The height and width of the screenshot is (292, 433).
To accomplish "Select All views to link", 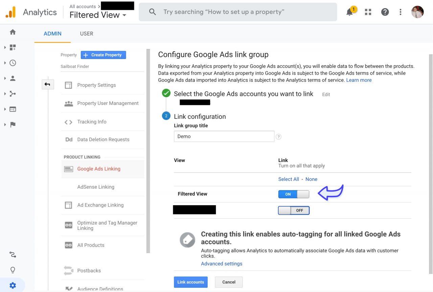I will click(x=289, y=179).
